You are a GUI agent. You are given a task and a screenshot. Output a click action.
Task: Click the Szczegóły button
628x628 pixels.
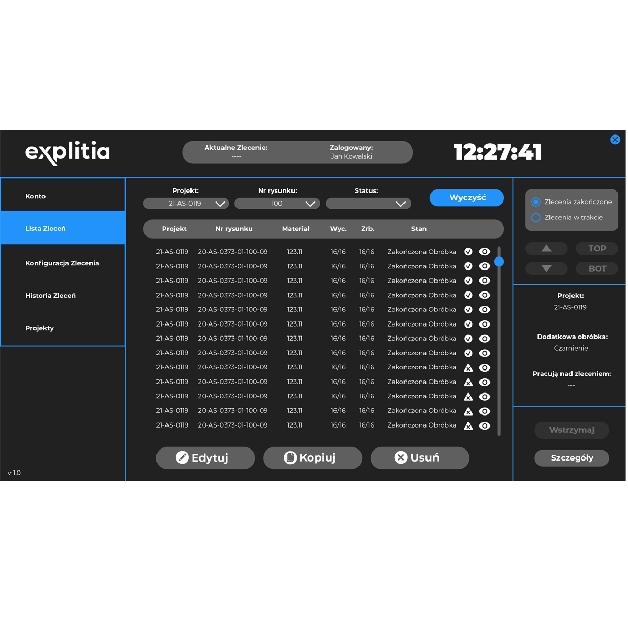pos(571,458)
